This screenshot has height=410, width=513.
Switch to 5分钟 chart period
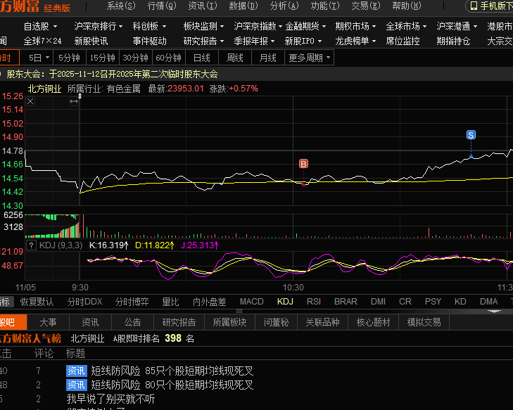click(x=70, y=58)
